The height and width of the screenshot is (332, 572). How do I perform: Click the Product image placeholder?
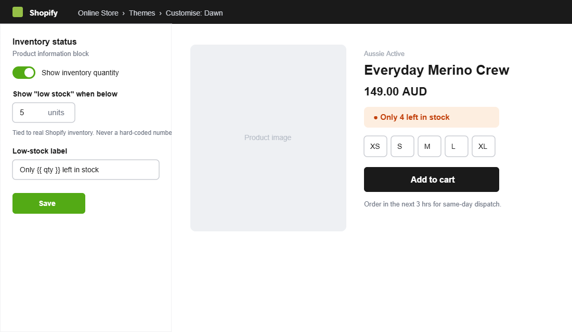pos(268,138)
